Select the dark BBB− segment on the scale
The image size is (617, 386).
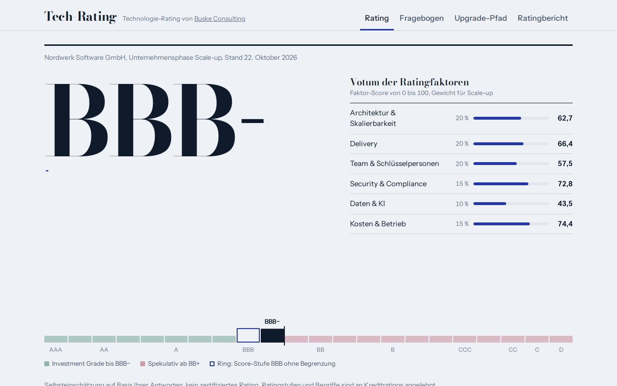pos(272,335)
